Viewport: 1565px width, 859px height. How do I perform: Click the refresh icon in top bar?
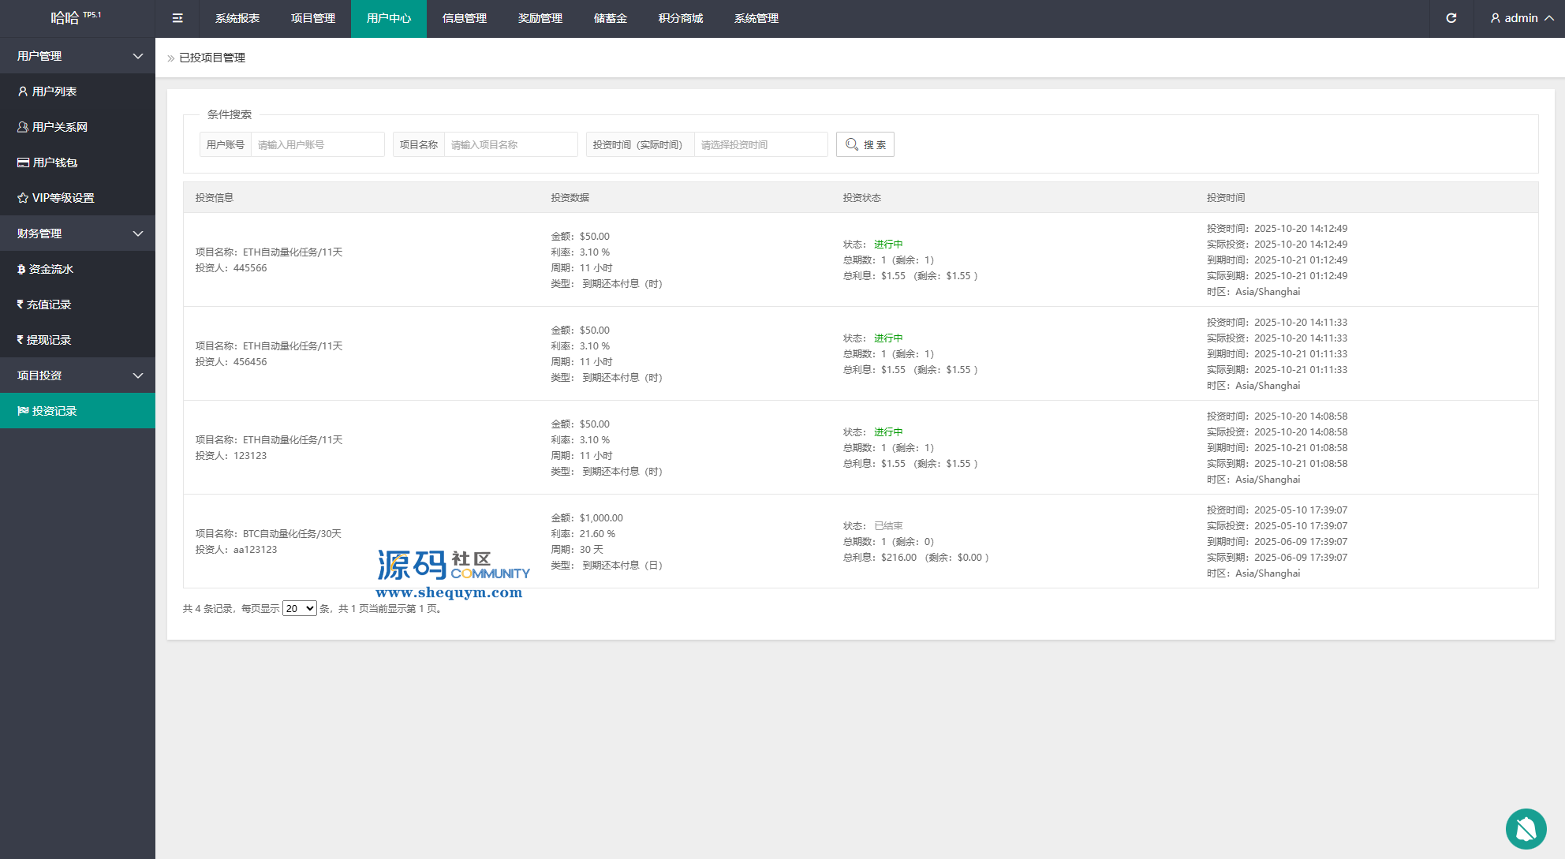tap(1451, 18)
